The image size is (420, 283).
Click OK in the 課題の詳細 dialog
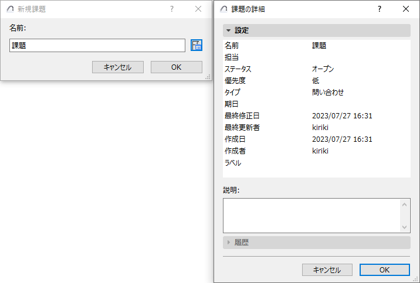[384, 270]
